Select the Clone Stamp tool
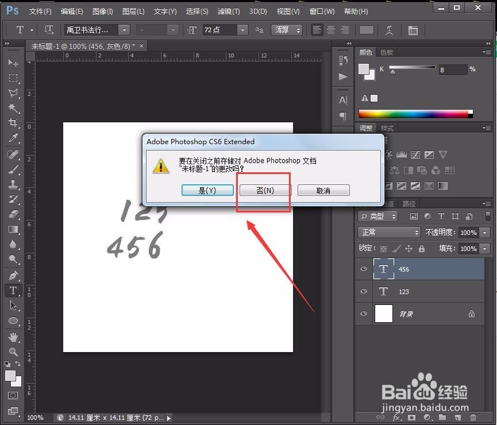The image size is (497, 425). 13,184
